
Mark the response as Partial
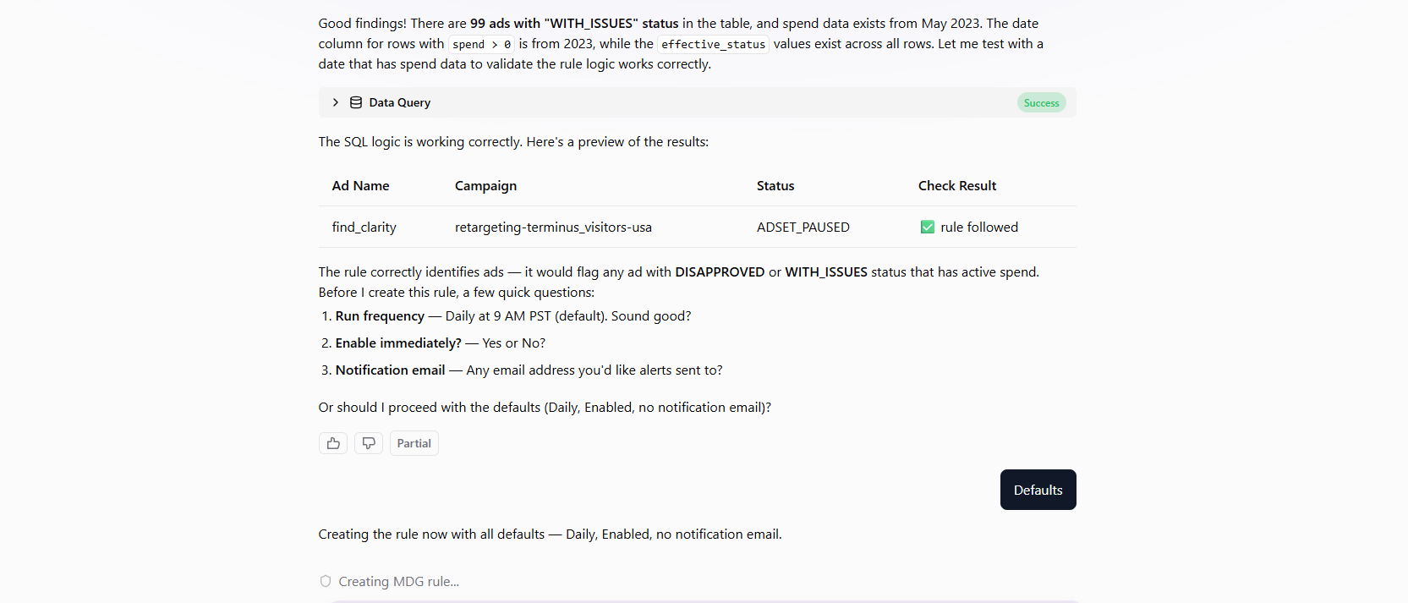[414, 443]
